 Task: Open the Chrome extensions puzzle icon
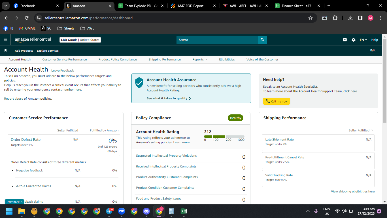point(335,18)
